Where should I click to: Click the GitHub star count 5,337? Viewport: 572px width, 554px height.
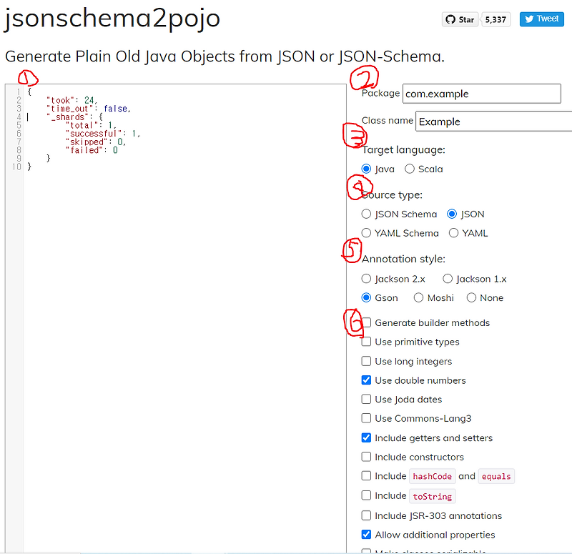pyautogui.click(x=495, y=19)
